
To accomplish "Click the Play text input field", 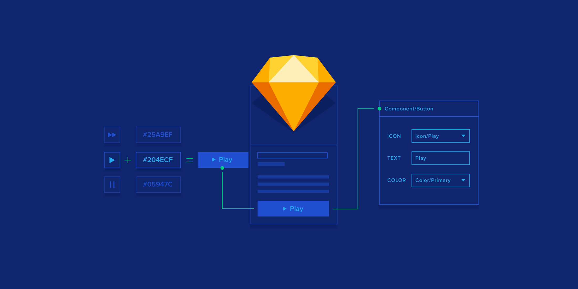I will (440, 158).
